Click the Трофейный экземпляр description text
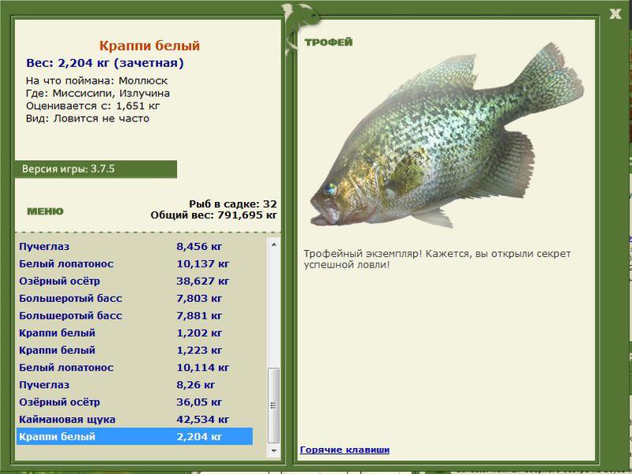 coord(437,259)
